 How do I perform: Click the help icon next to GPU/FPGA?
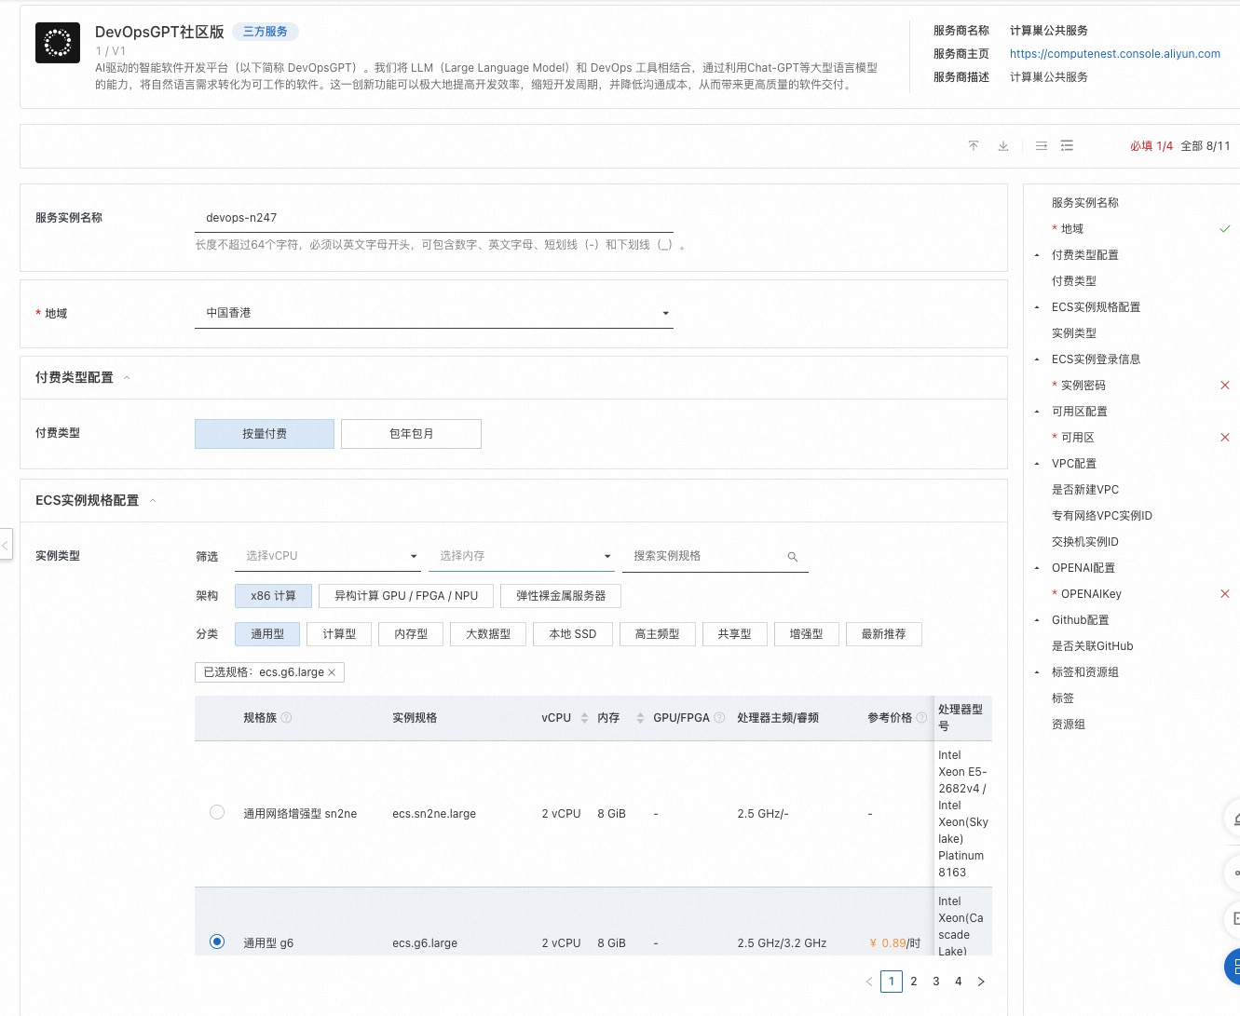point(719,718)
